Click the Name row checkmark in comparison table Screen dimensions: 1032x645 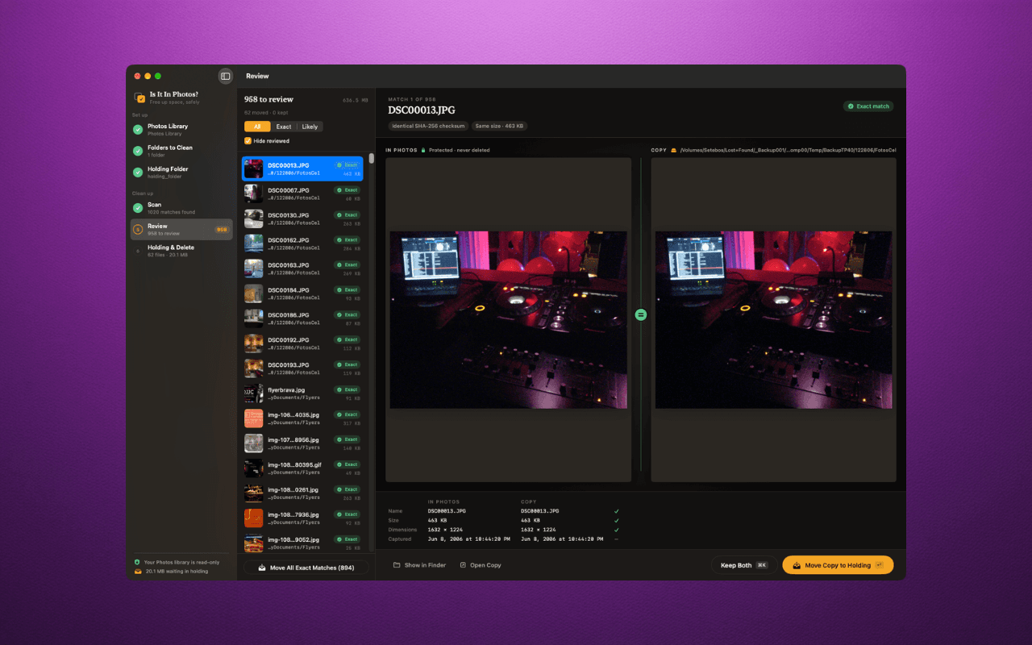[x=616, y=510]
